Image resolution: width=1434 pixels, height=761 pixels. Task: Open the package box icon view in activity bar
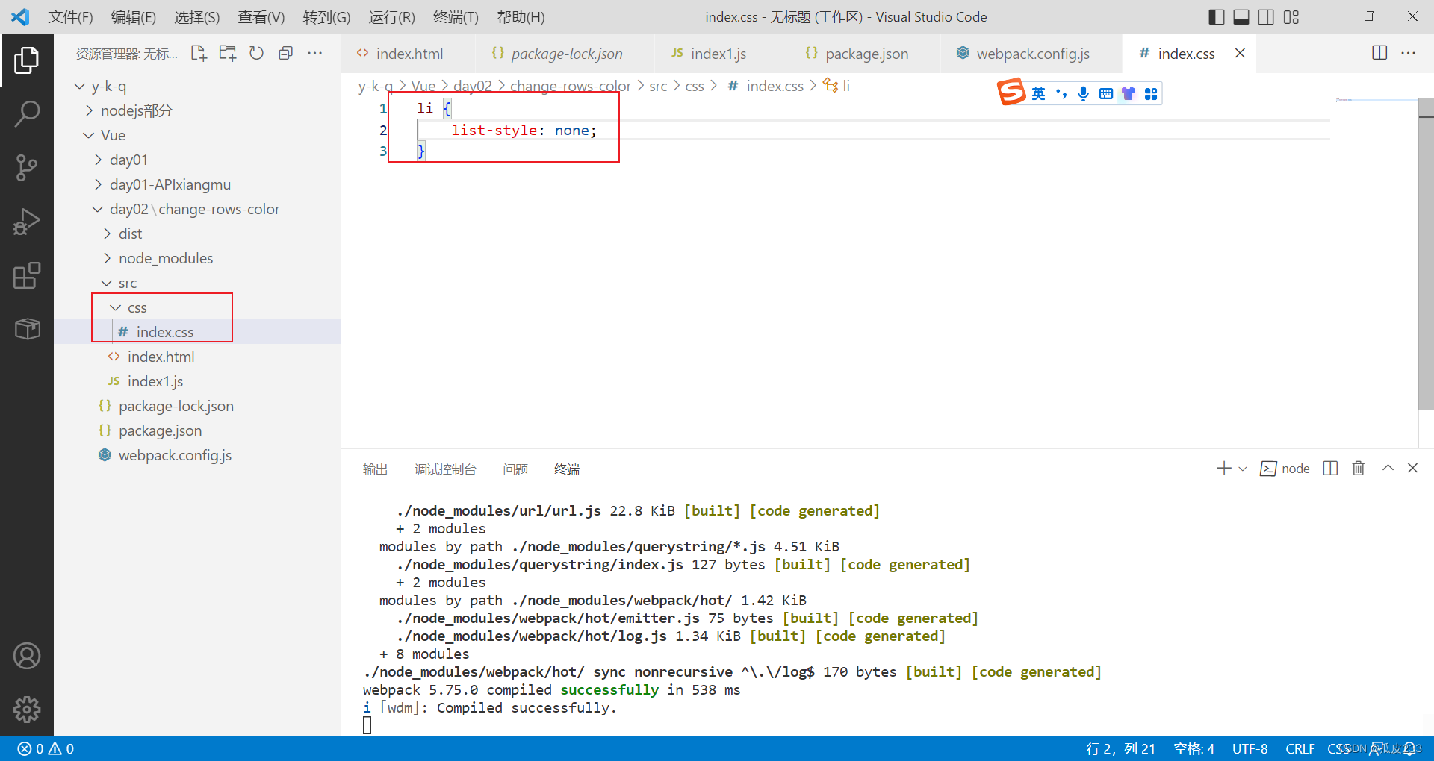pos(27,329)
